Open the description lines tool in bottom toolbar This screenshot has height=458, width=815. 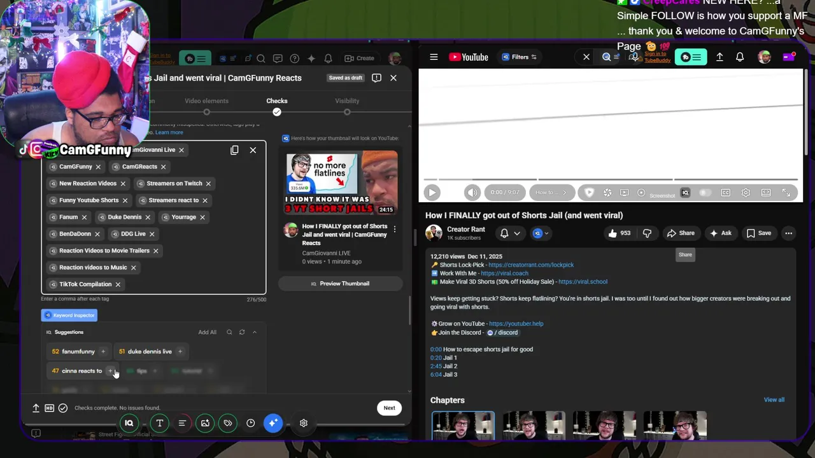(x=182, y=423)
